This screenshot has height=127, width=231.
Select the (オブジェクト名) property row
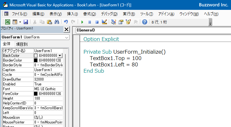(32, 51)
